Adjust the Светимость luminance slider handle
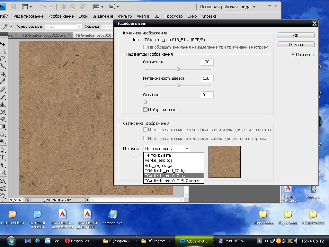The image size is (329, 247). pos(178,69)
